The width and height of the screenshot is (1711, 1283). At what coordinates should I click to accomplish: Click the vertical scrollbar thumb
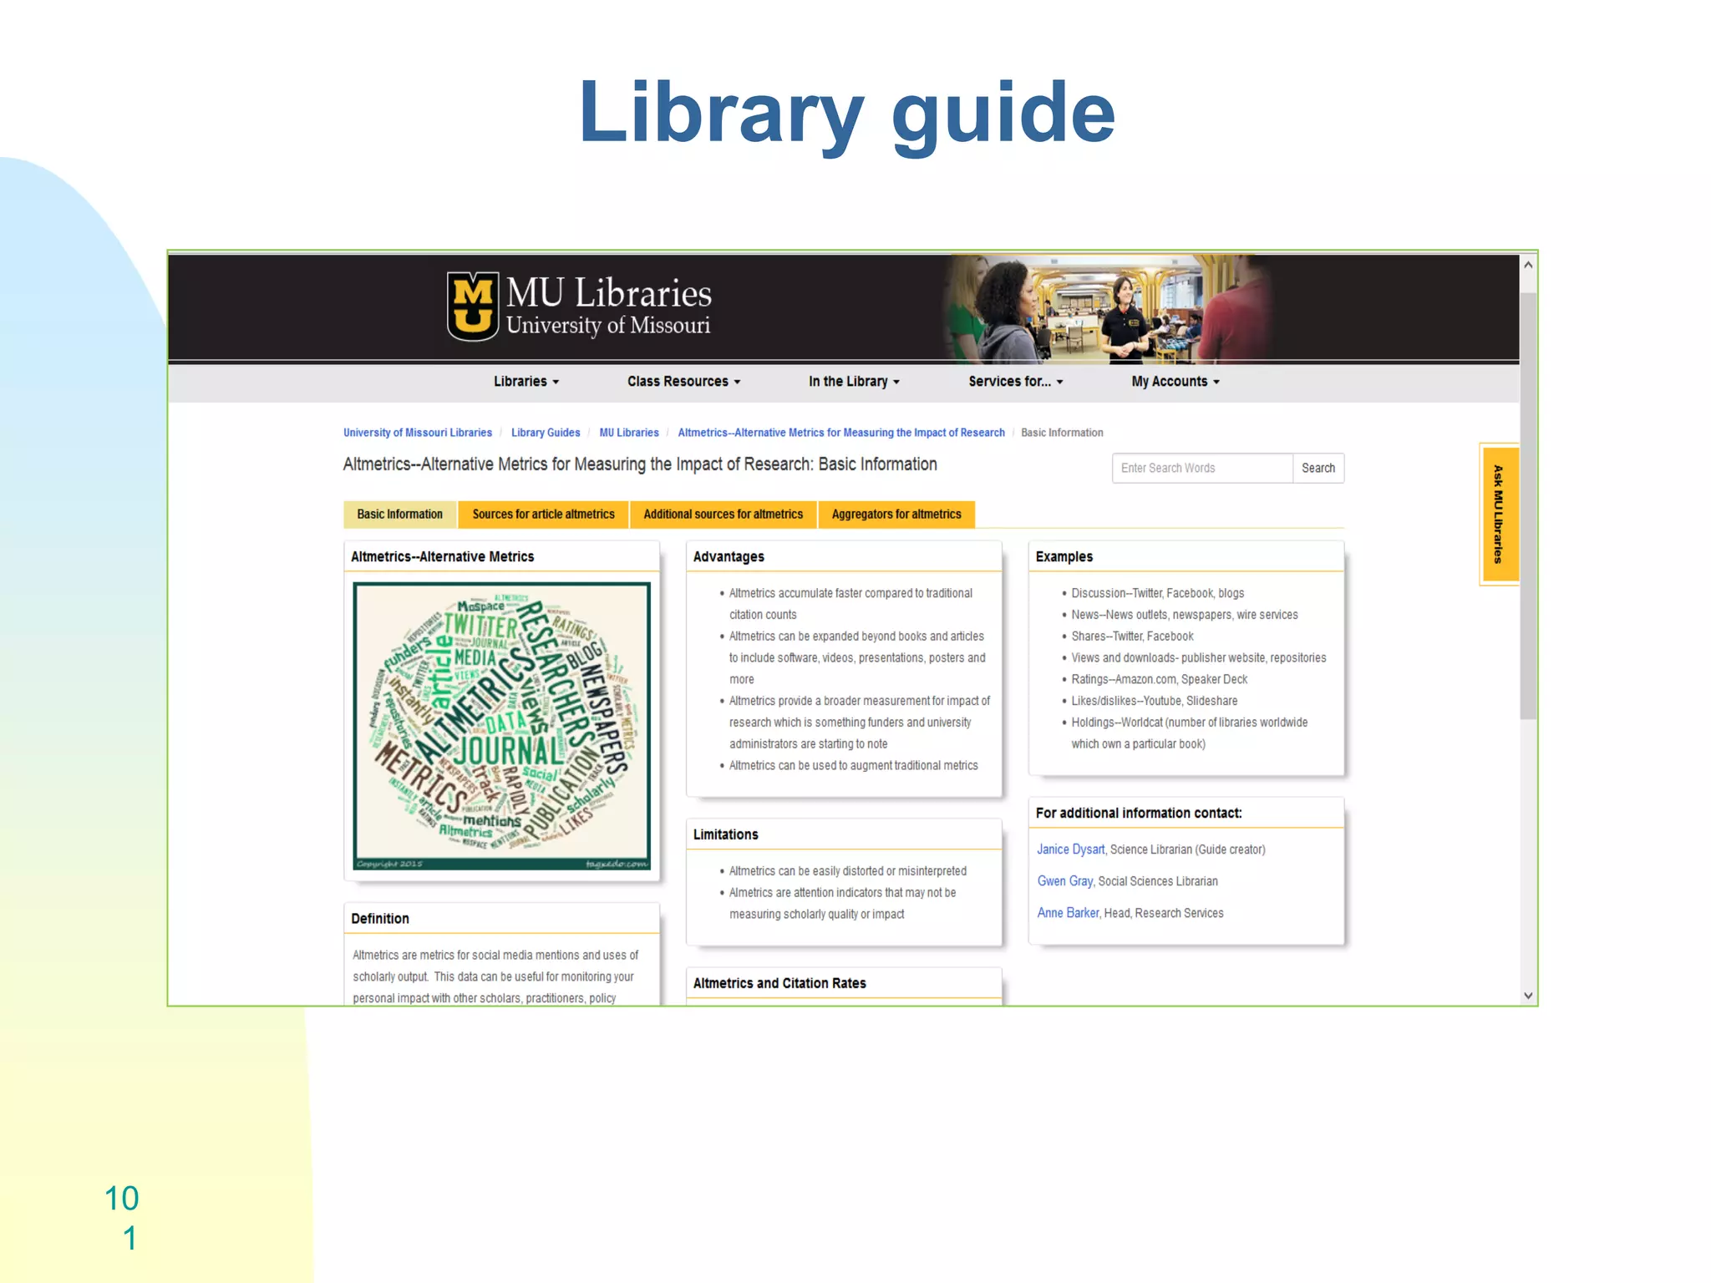click(x=1528, y=505)
